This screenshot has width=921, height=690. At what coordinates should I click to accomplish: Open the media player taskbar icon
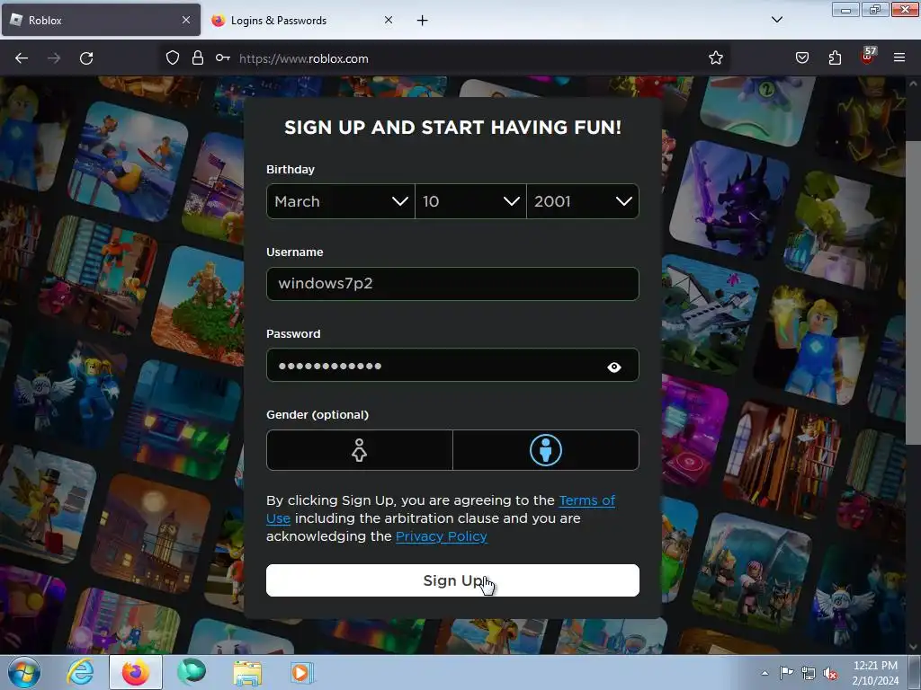(302, 673)
